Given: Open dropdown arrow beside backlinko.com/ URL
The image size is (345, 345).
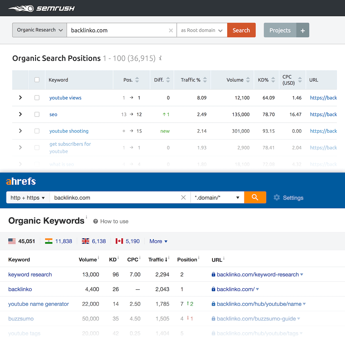Looking at the screenshot, I should tap(257, 289).
